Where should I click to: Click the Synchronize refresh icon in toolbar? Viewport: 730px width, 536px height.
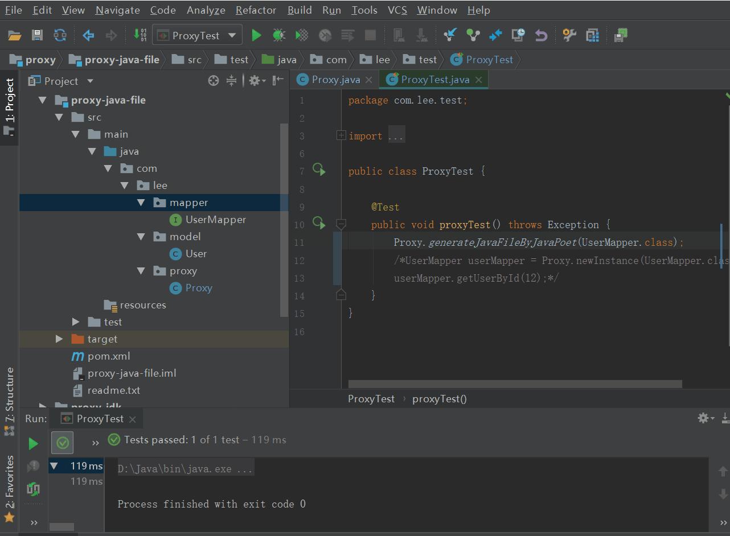[x=60, y=35]
